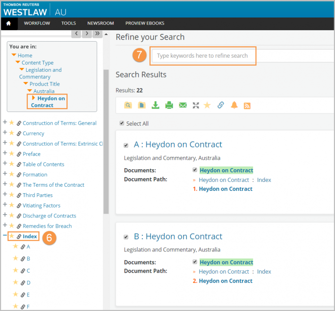Click the link icon beside Discharge of Contracts
This screenshot has height=311, width=335.
19,216
